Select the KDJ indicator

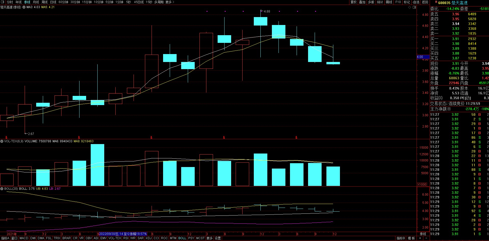pos(149,238)
